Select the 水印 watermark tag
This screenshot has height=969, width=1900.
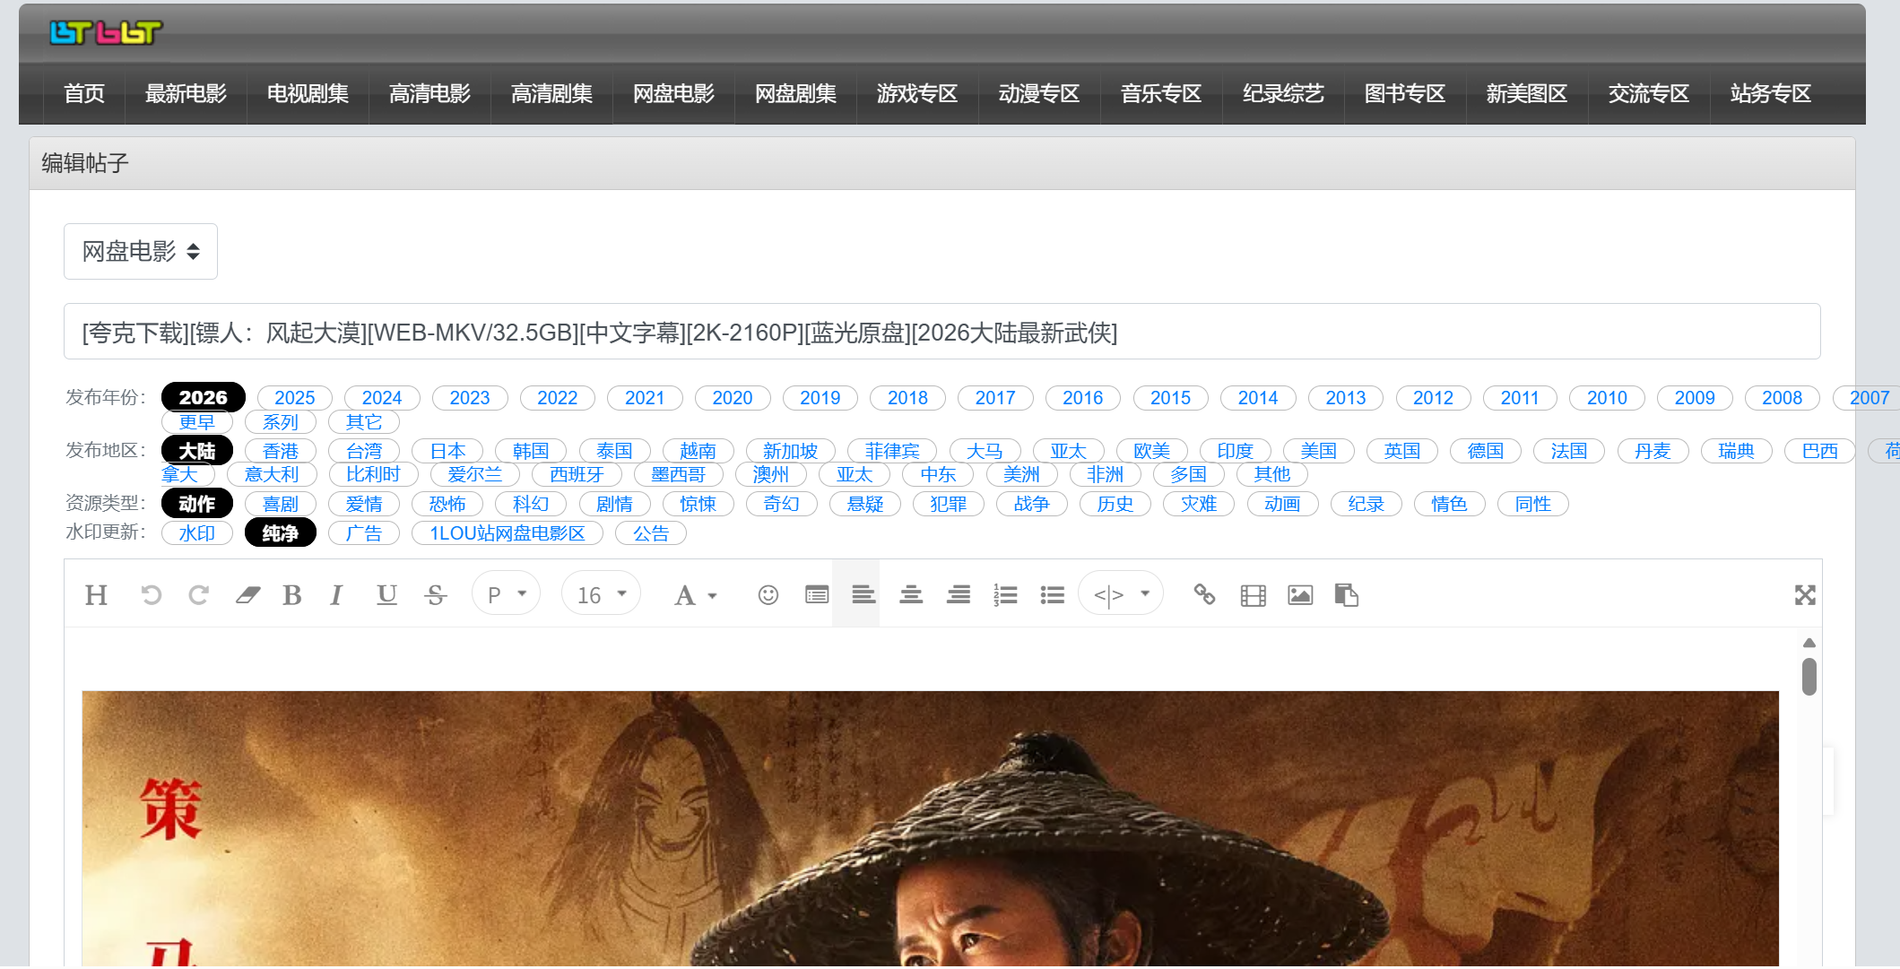[197, 533]
